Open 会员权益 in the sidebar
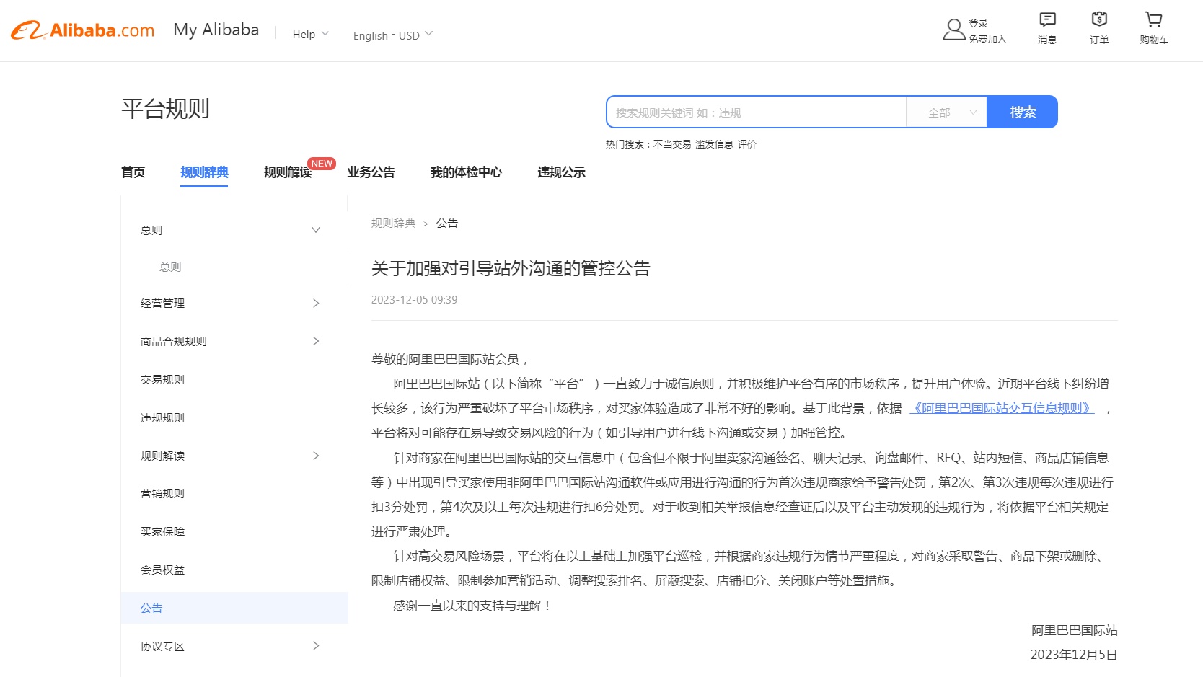Viewport: 1203px width, 677px height. 162,570
